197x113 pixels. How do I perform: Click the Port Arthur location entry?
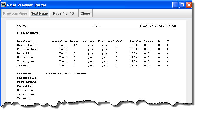coord(27,49)
